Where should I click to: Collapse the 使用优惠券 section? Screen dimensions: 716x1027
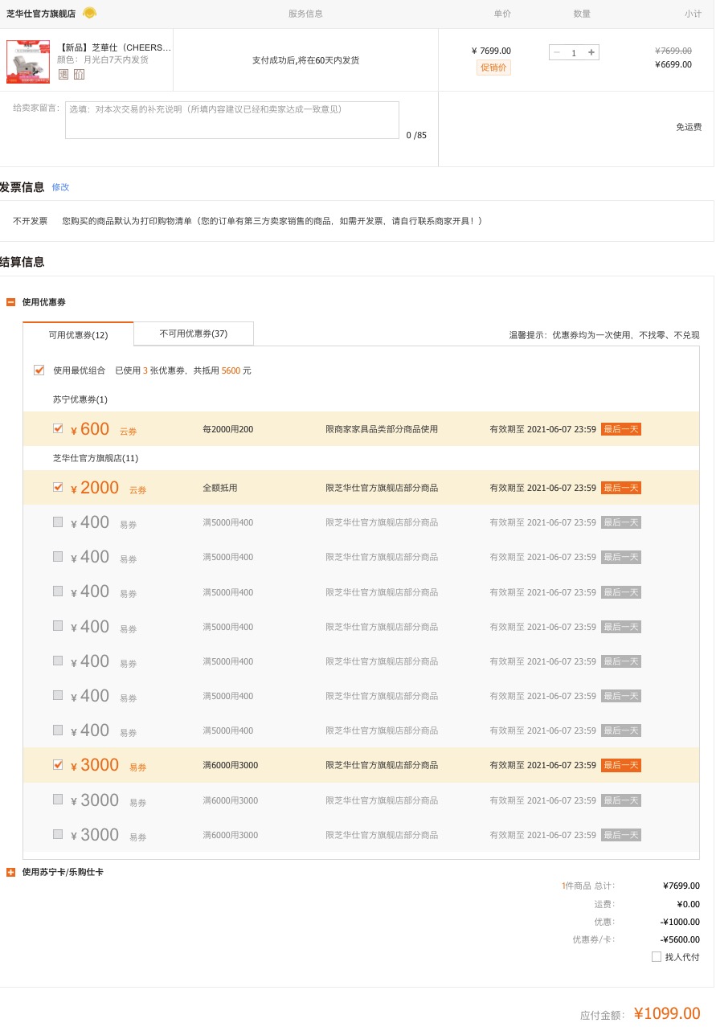point(11,302)
